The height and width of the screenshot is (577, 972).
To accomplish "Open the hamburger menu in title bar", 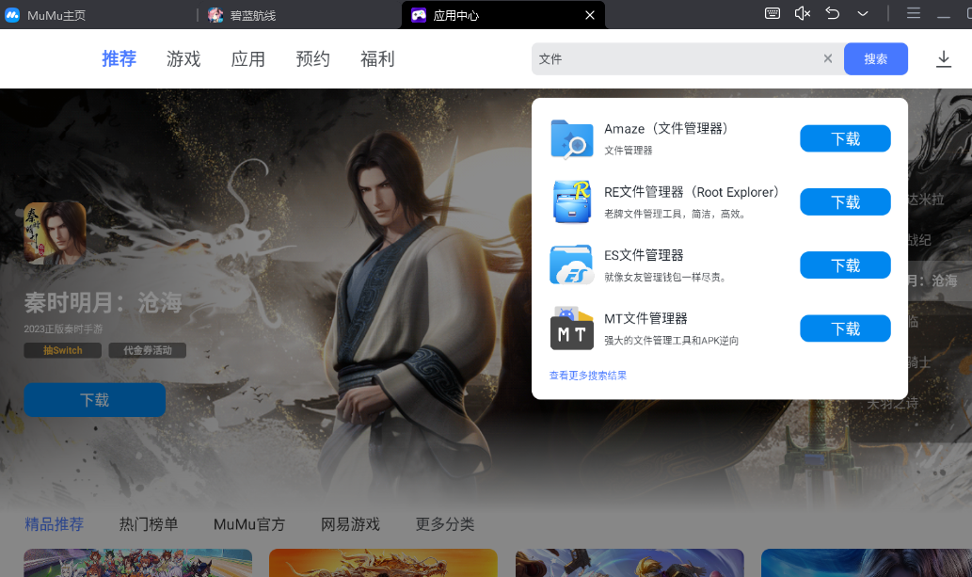I will coord(913,13).
